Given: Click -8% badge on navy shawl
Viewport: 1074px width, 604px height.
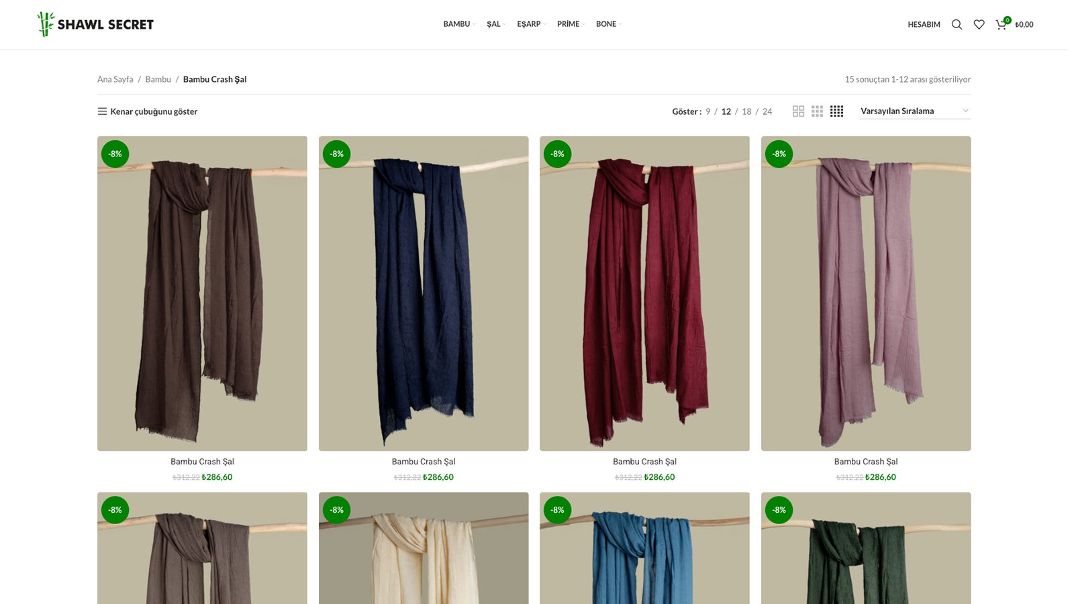Looking at the screenshot, I should click(337, 154).
